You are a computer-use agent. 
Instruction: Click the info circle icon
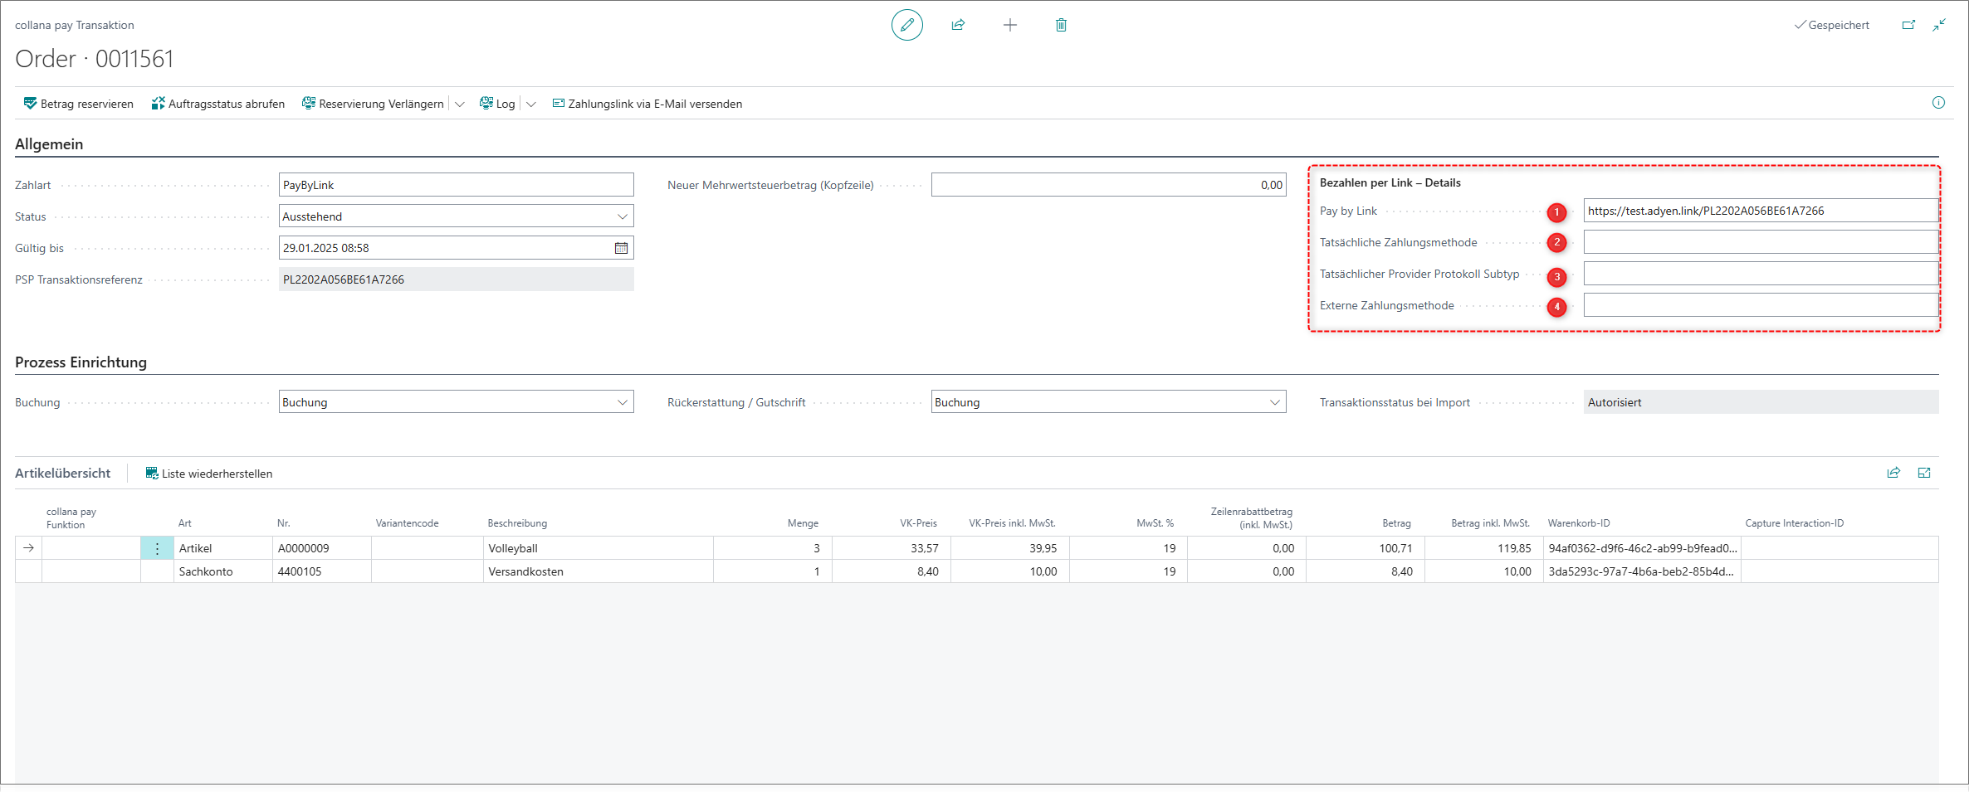click(x=1938, y=103)
